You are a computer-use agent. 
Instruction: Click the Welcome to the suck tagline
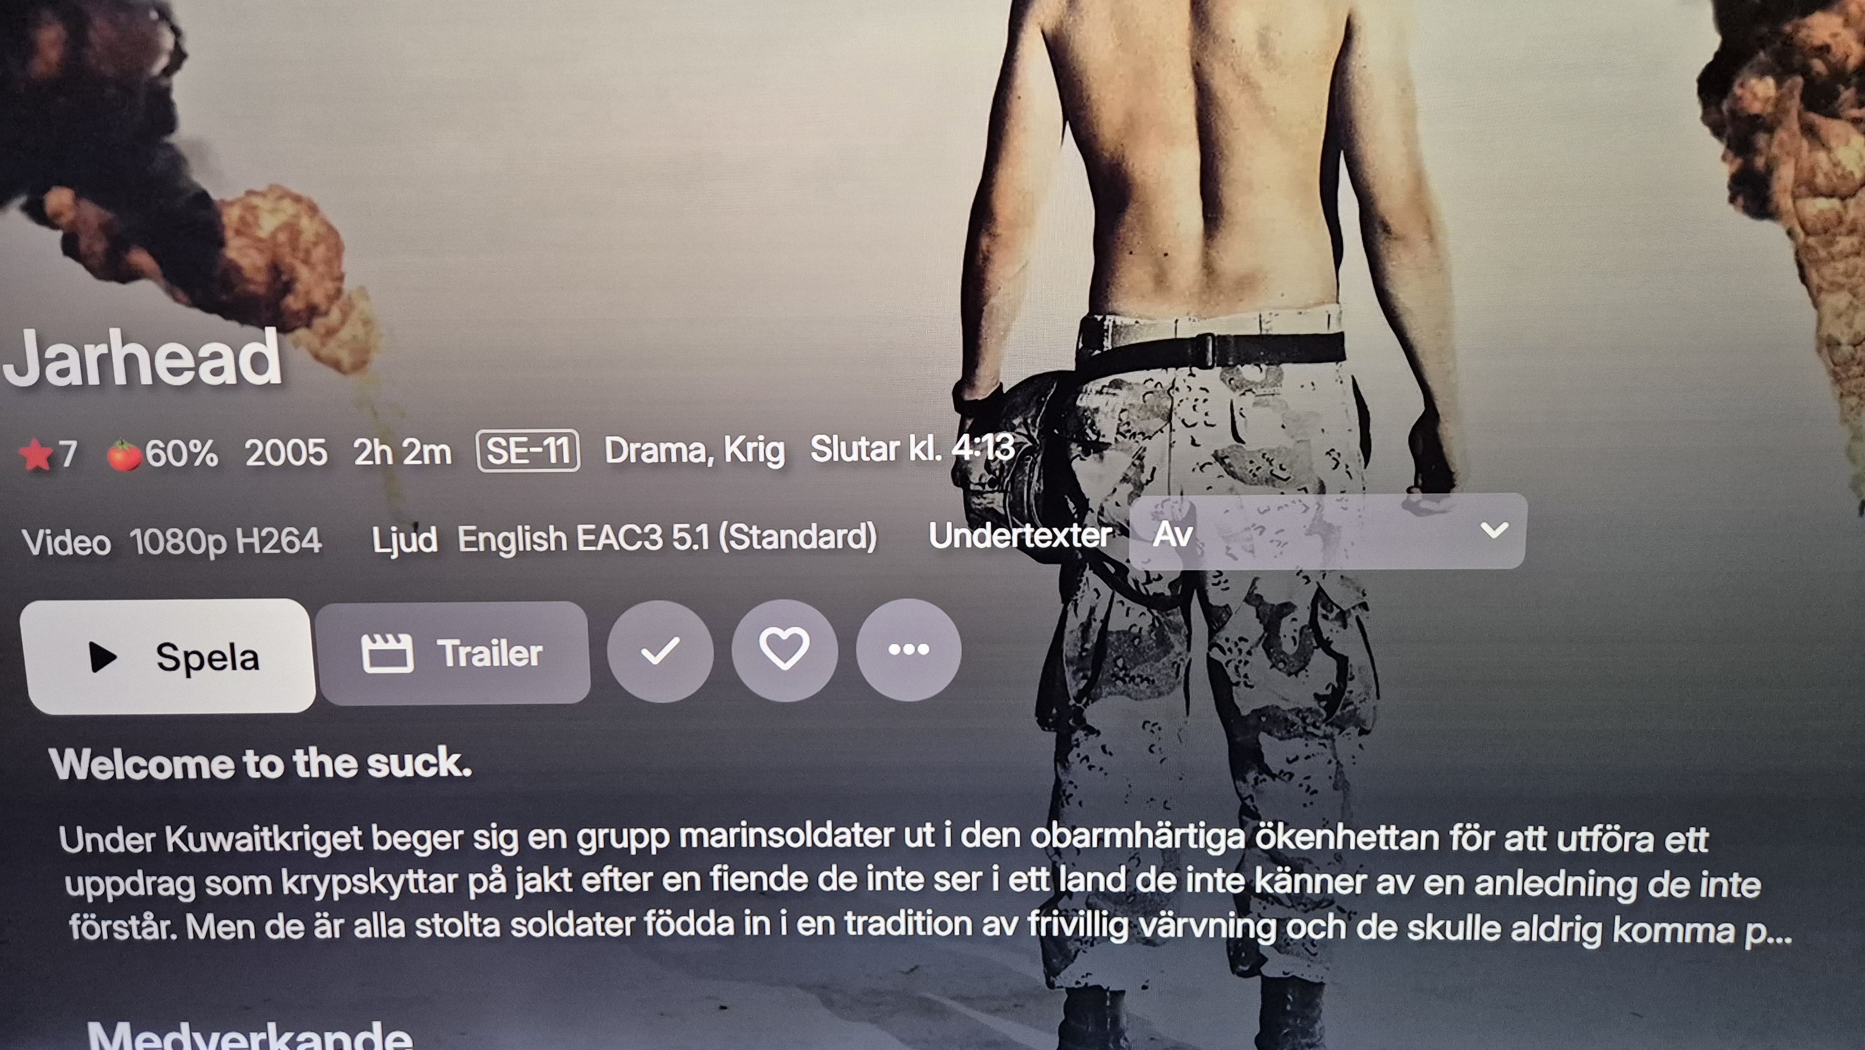pos(261,762)
